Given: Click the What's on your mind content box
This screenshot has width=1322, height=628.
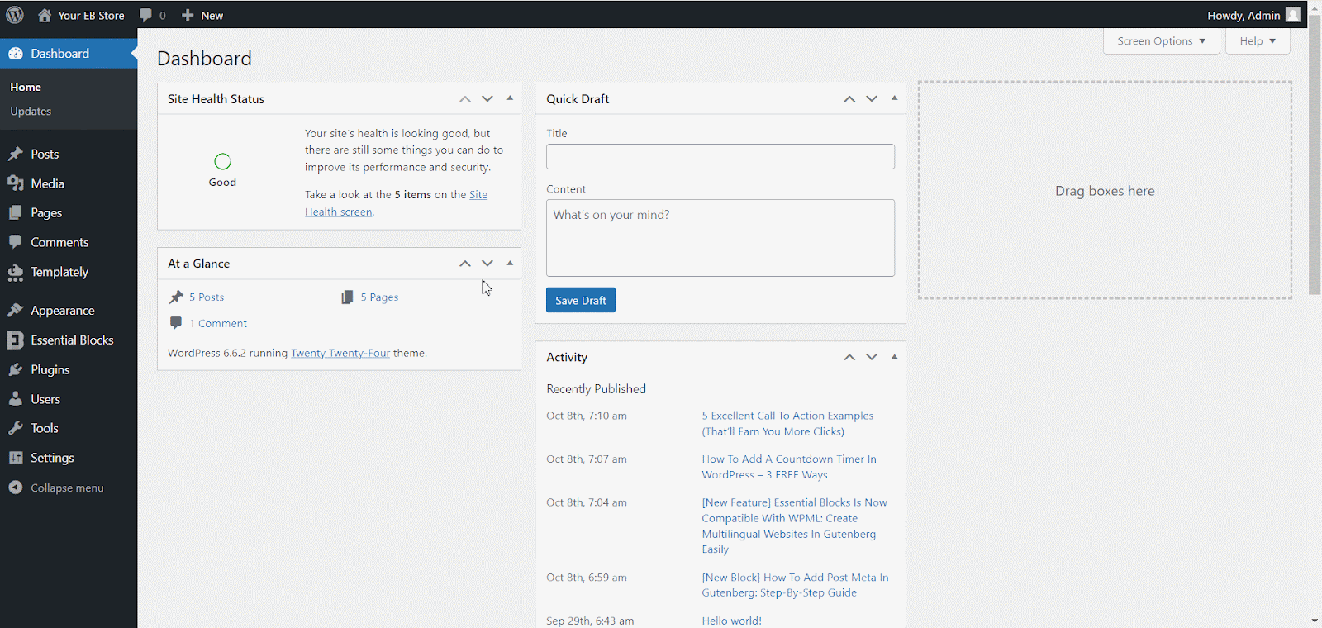Looking at the screenshot, I should (720, 238).
